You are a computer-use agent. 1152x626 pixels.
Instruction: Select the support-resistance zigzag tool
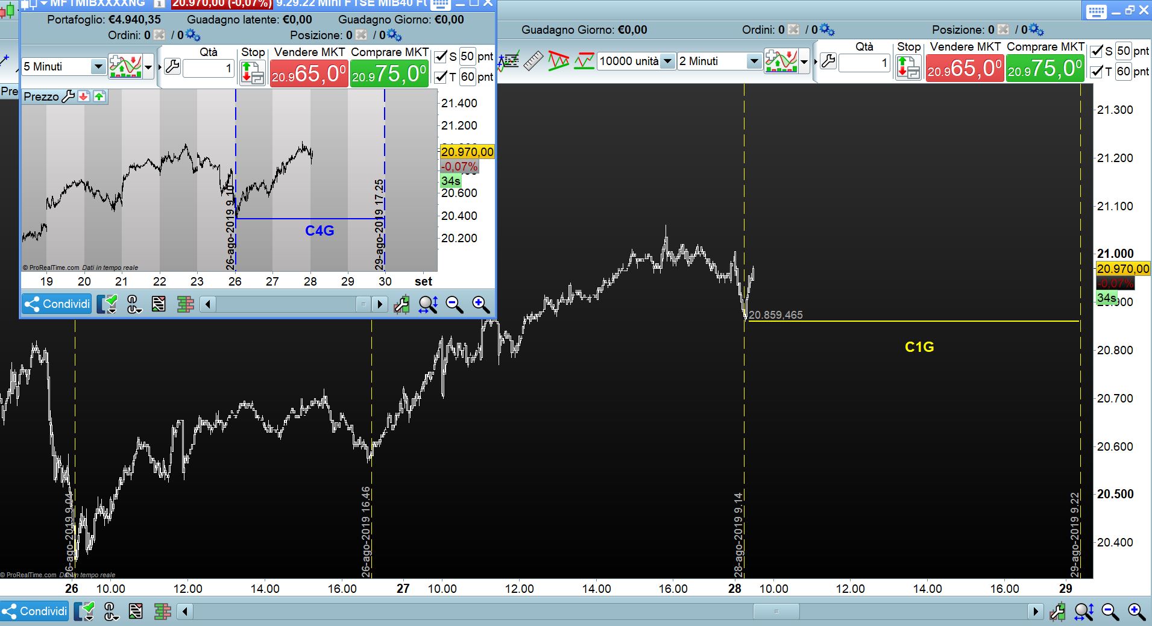584,61
